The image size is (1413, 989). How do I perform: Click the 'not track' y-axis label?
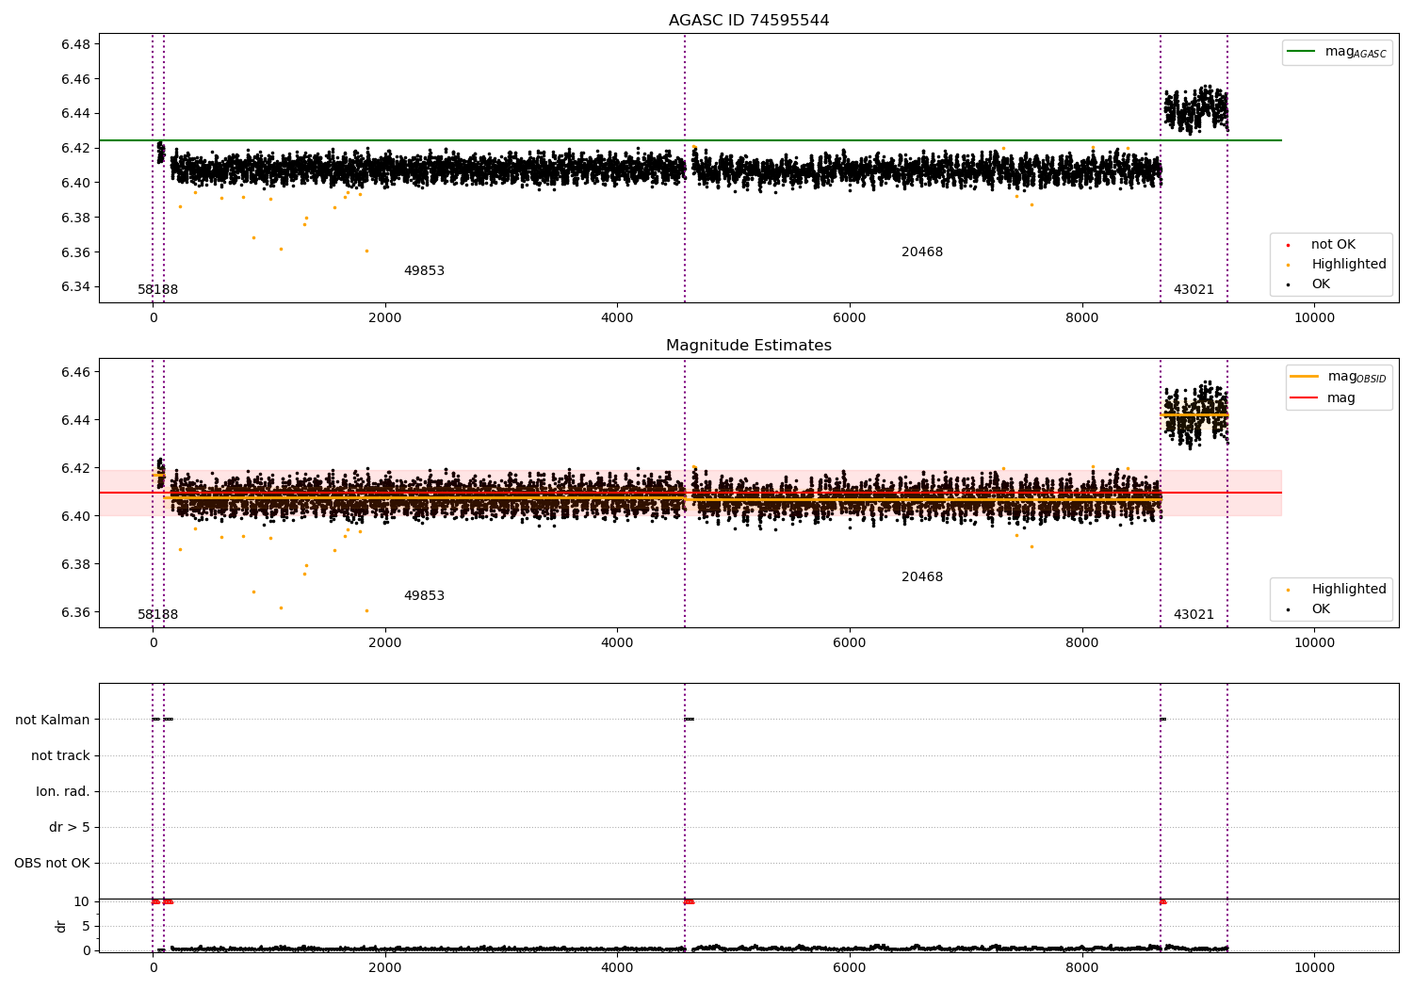60,756
